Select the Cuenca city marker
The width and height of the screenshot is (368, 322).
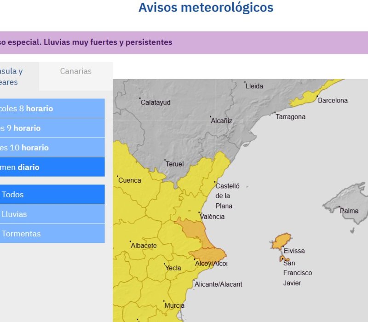118,177
